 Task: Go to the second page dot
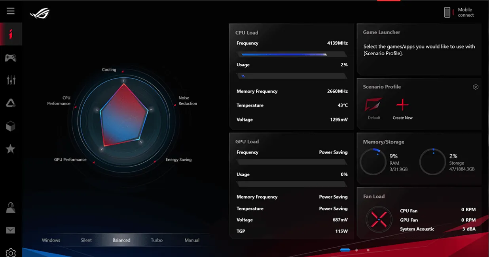(356, 250)
